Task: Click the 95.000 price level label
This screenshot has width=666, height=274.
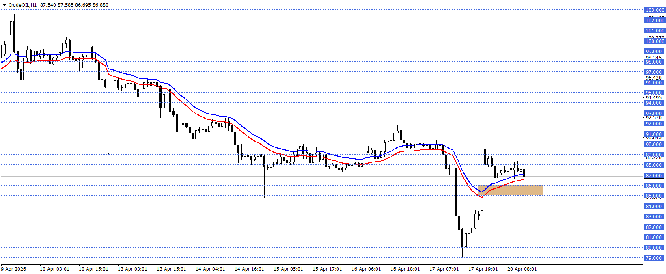Action: (653, 93)
